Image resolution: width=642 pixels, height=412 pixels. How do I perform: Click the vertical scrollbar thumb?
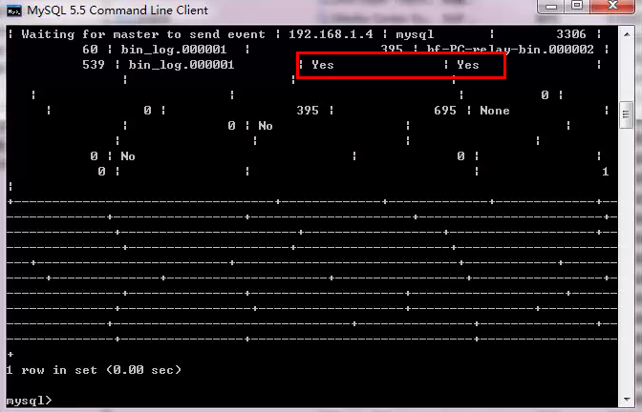(x=627, y=114)
